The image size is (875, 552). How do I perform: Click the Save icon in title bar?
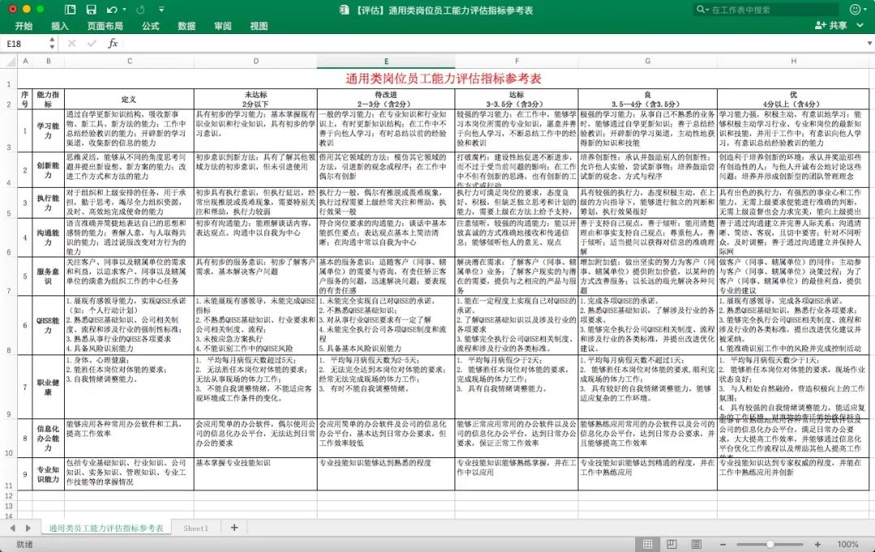[x=91, y=10]
